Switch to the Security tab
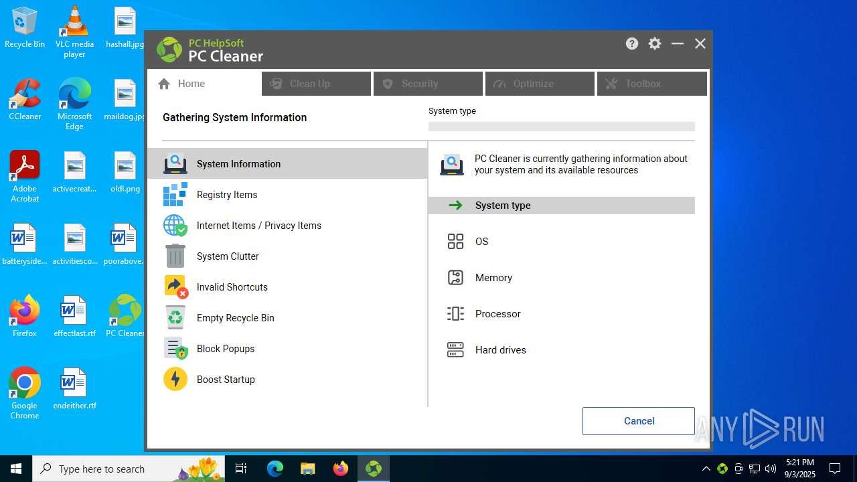 click(428, 84)
